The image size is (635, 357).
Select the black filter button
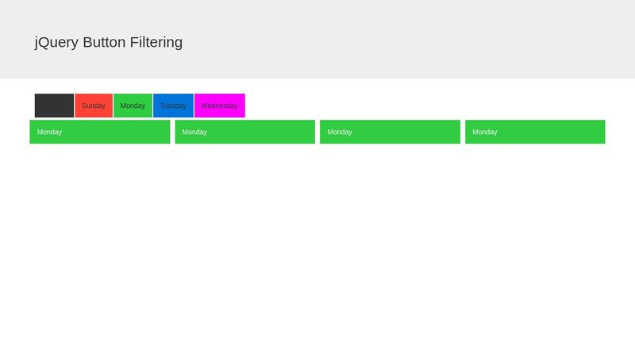pos(54,106)
